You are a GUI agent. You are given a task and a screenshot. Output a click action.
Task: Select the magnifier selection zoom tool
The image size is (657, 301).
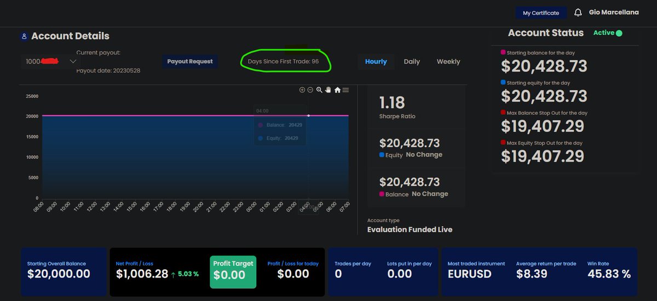[x=319, y=90]
